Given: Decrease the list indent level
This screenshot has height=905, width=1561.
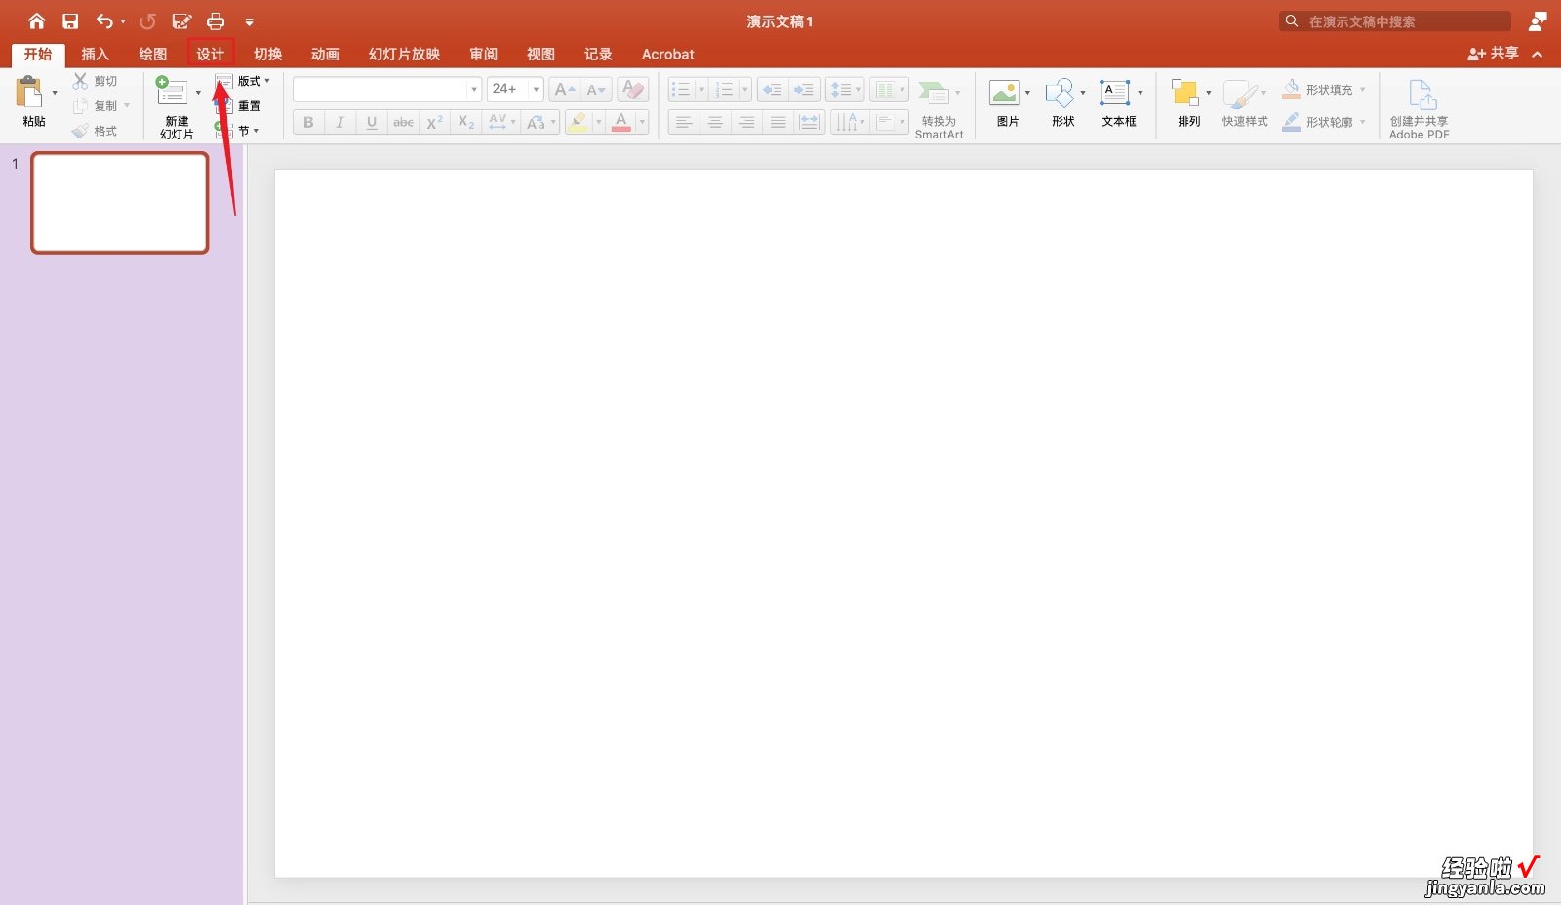Looking at the screenshot, I should [773, 90].
